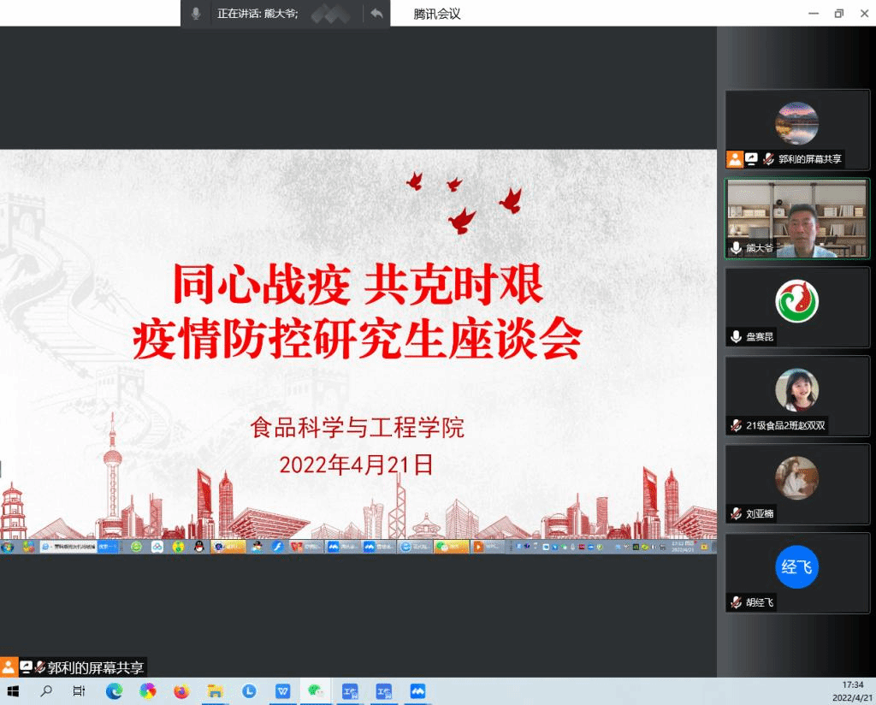
Task: Select the 经飞 blue avatar
Action: point(796,567)
